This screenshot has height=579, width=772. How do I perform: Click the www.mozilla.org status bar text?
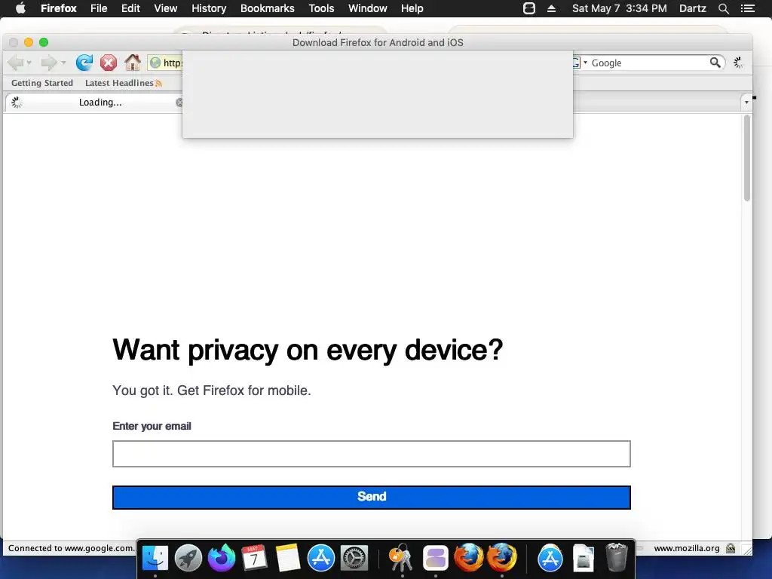click(x=686, y=548)
